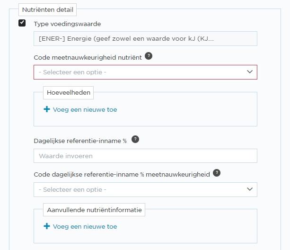Click the Aanvullende nutriëntinformatie section header

pyautogui.click(x=94, y=210)
